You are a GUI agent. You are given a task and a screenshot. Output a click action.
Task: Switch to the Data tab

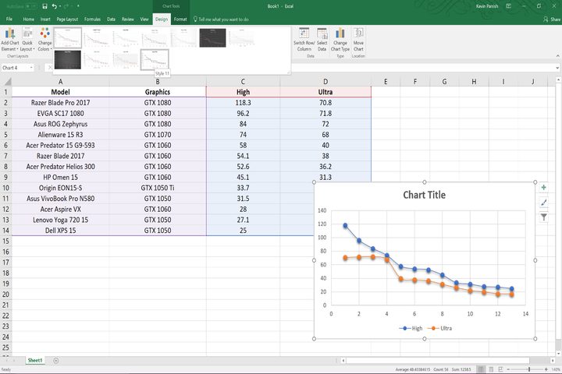[x=111, y=19]
